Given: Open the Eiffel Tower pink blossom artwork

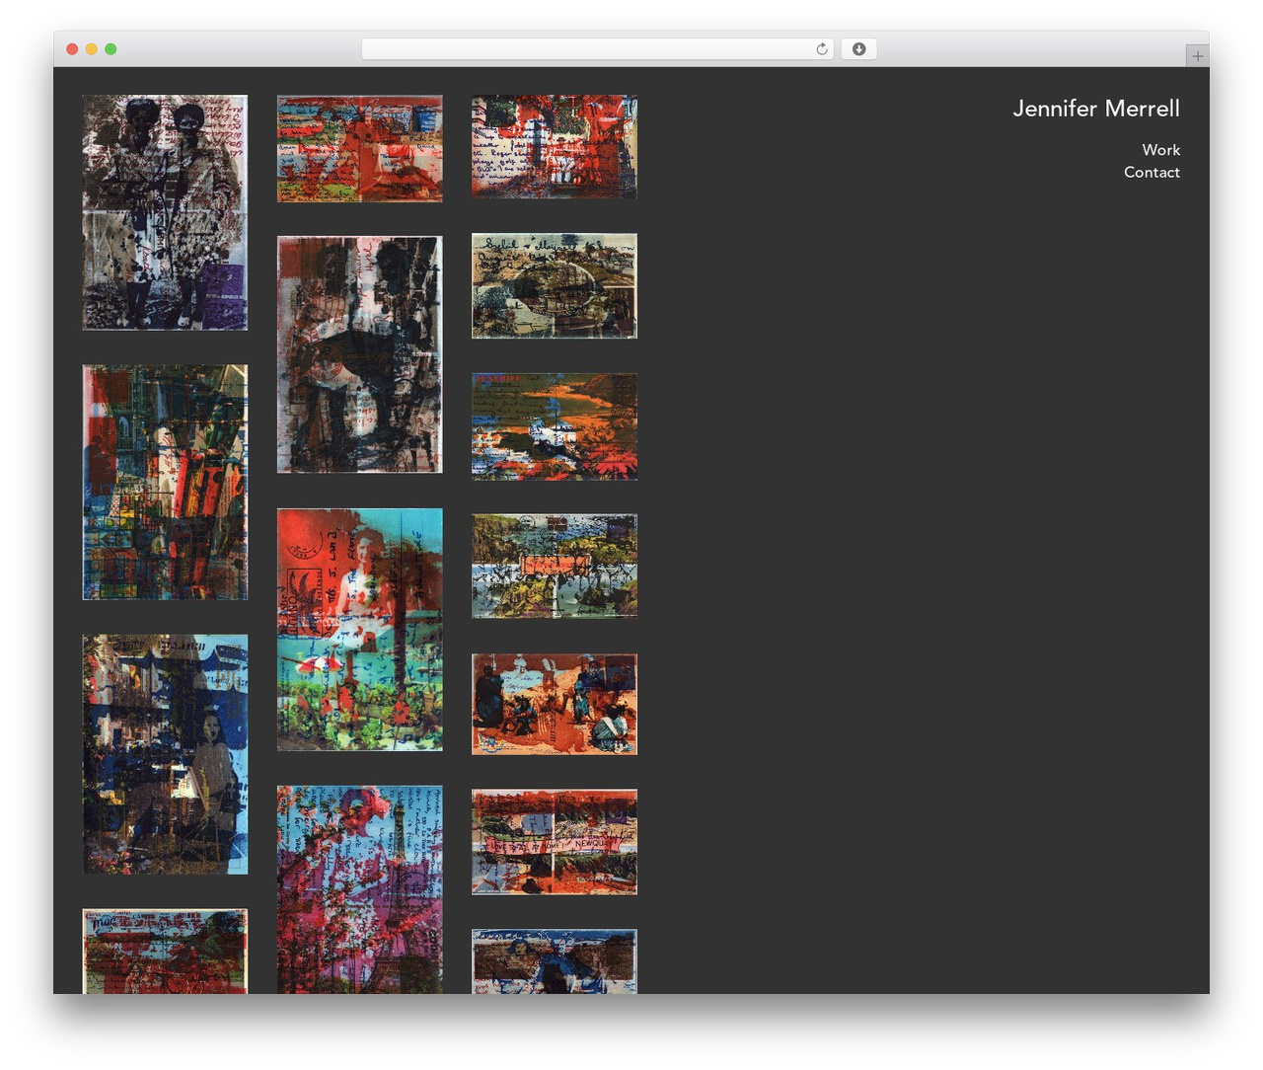Looking at the screenshot, I should pos(359,889).
